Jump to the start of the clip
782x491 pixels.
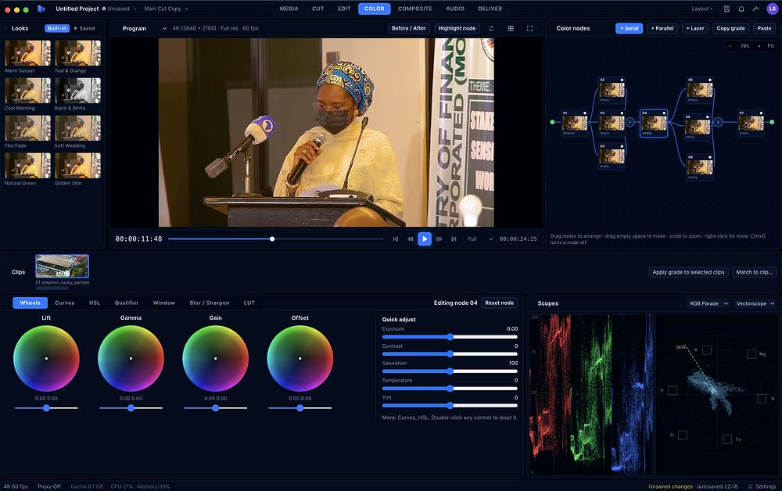(396, 238)
